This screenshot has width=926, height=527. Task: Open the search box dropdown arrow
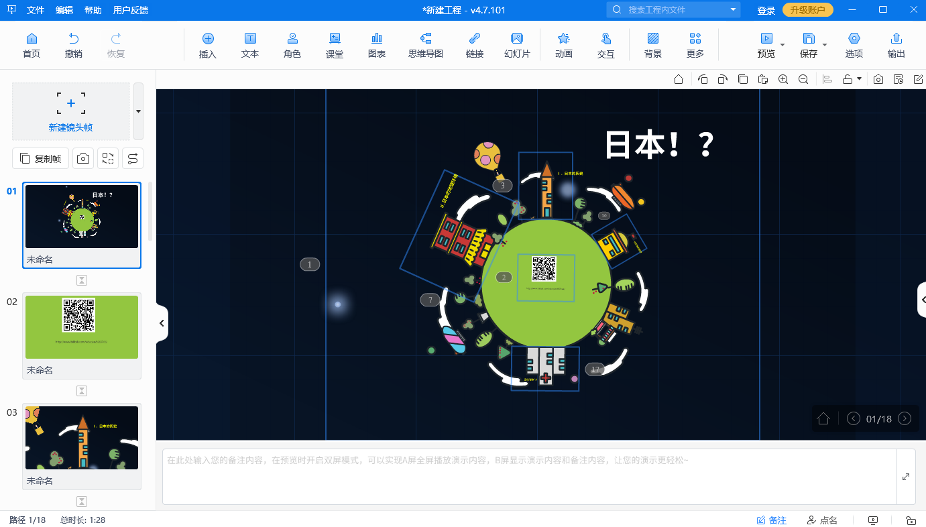(x=733, y=10)
